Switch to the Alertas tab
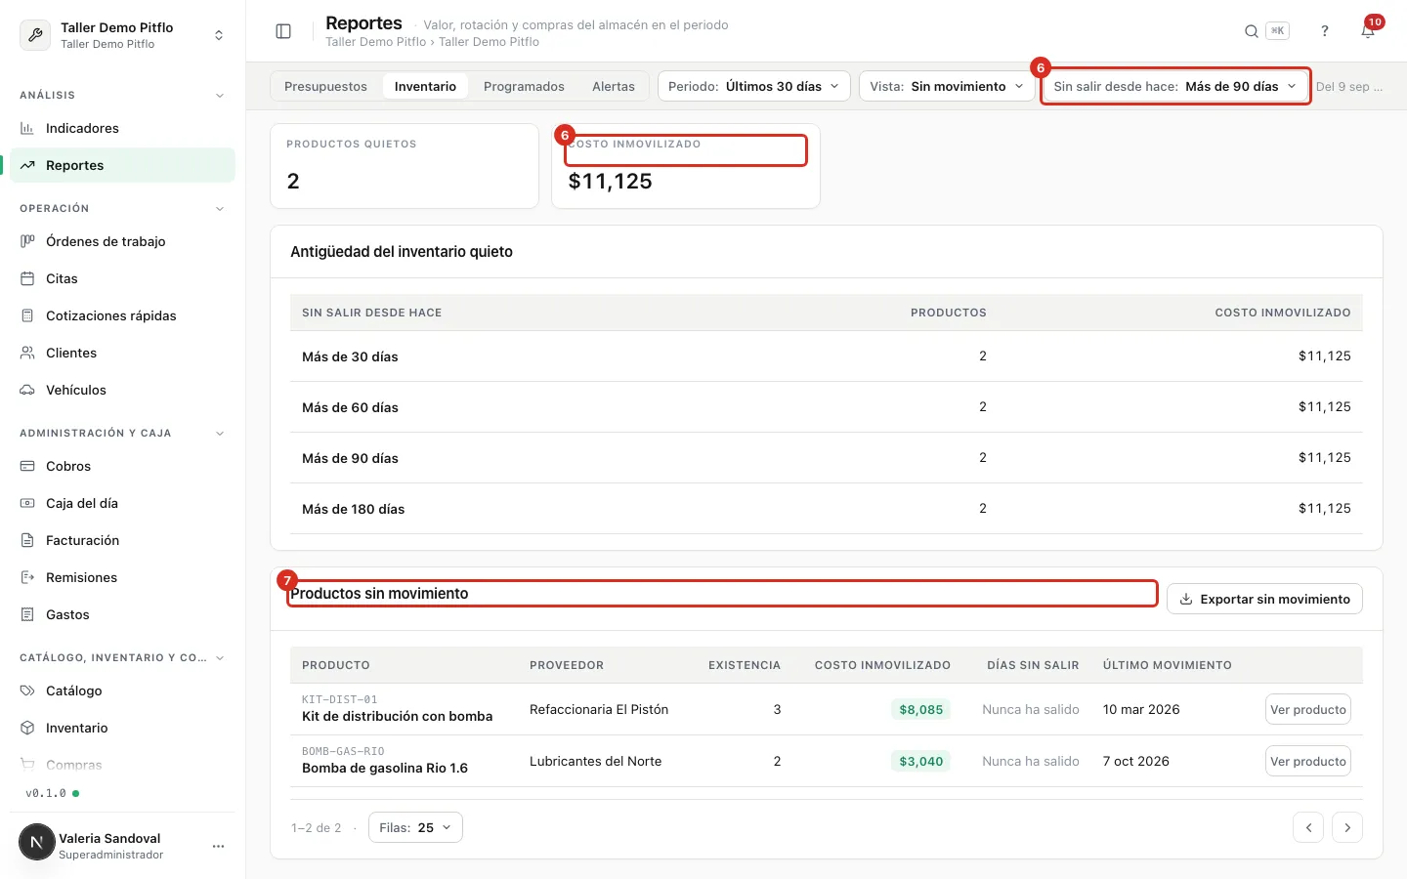The height and width of the screenshot is (879, 1407). coord(614,86)
